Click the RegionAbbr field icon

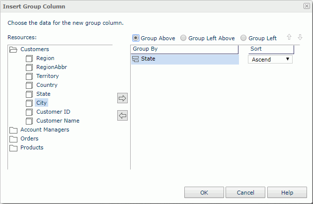(x=29, y=68)
